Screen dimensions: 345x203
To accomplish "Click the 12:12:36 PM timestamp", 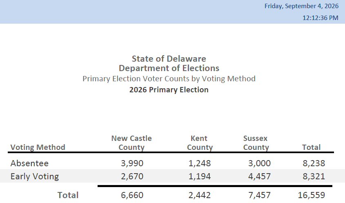I will [321, 18].
